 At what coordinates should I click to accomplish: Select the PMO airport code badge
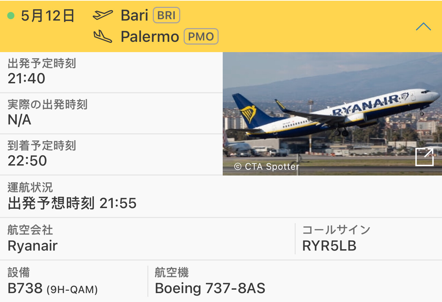pos(201,37)
